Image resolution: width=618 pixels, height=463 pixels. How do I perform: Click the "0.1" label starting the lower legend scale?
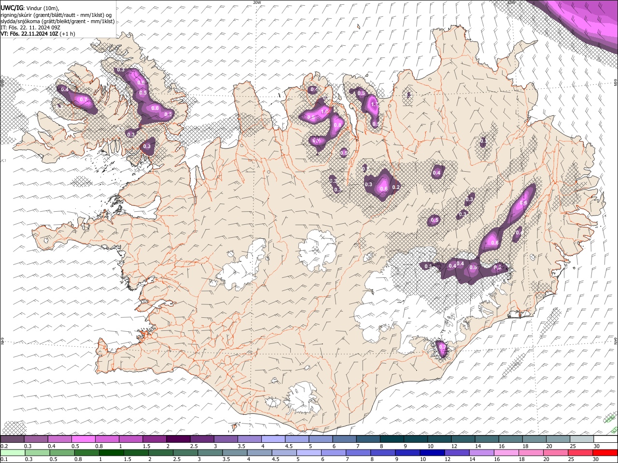point(4,459)
